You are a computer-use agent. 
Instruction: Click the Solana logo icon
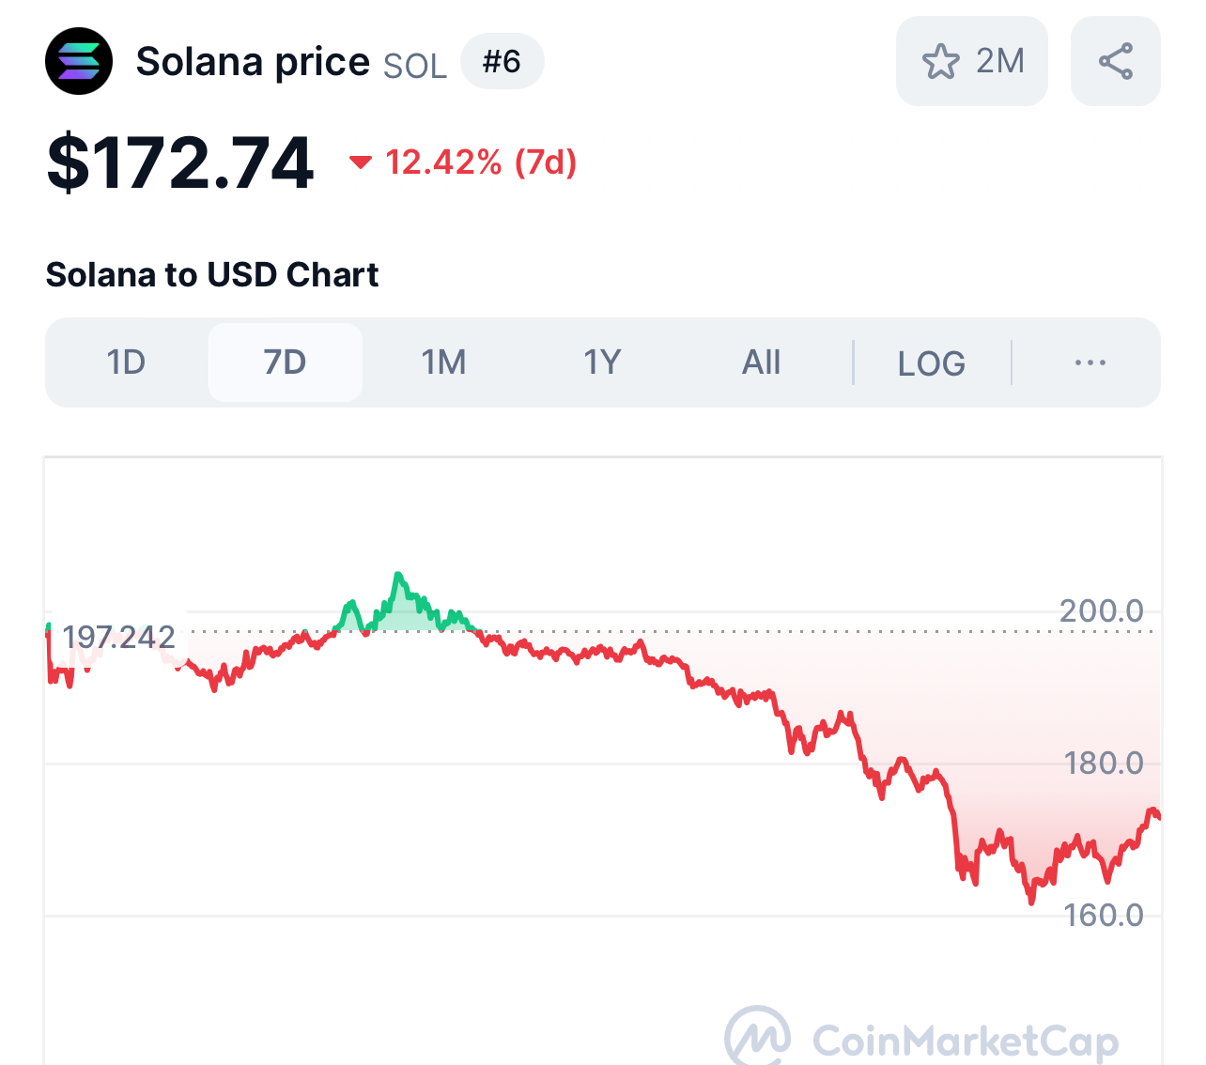click(79, 61)
